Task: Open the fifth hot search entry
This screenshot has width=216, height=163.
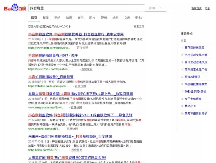Action: pos(192,77)
